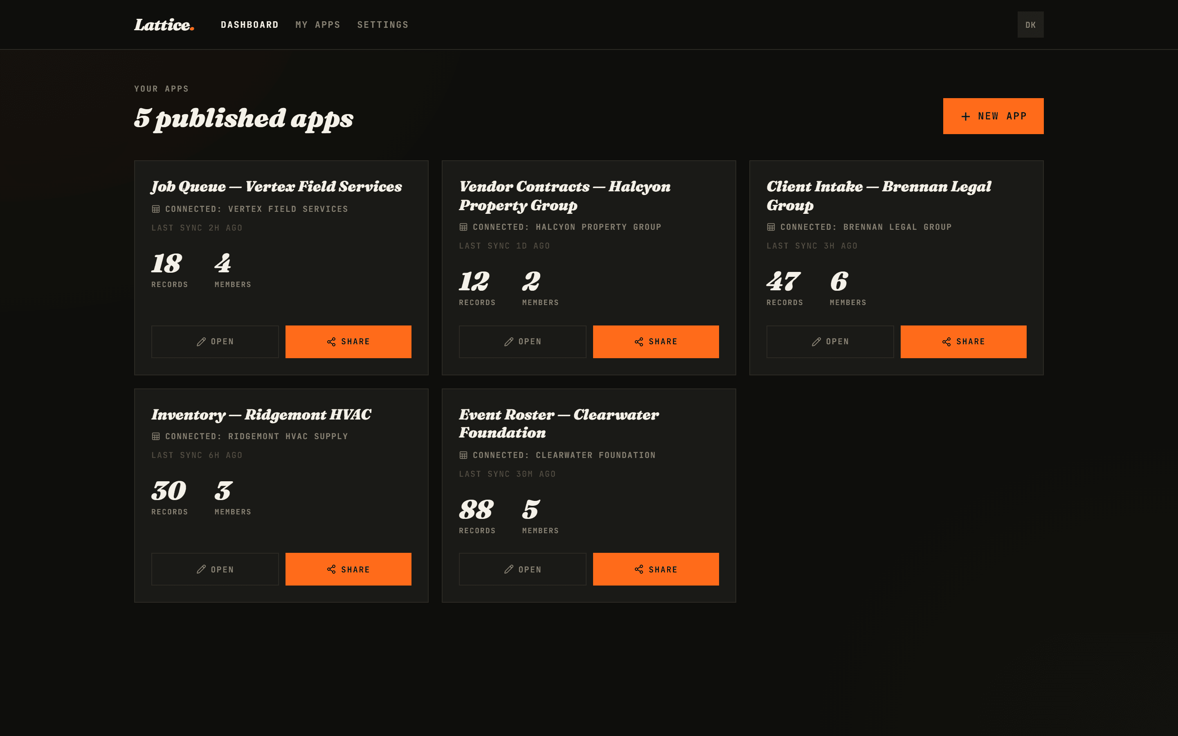Click the Client Intake — Brennan Legal Group title
Image resolution: width=1178 pixels, height=736 pixels.
click(879, 196)
